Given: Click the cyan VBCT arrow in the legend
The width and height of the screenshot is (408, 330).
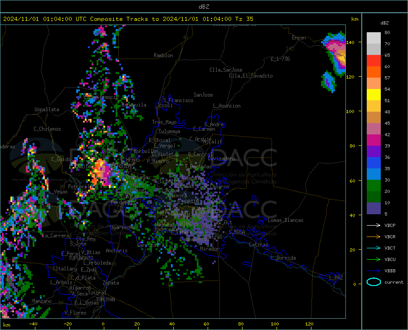Looking at the screenshot, I should [x=374, y=248].
